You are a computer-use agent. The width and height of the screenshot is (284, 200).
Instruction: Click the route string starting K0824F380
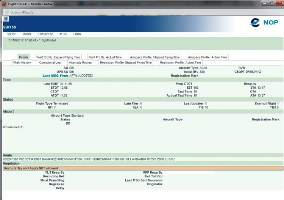89,159
